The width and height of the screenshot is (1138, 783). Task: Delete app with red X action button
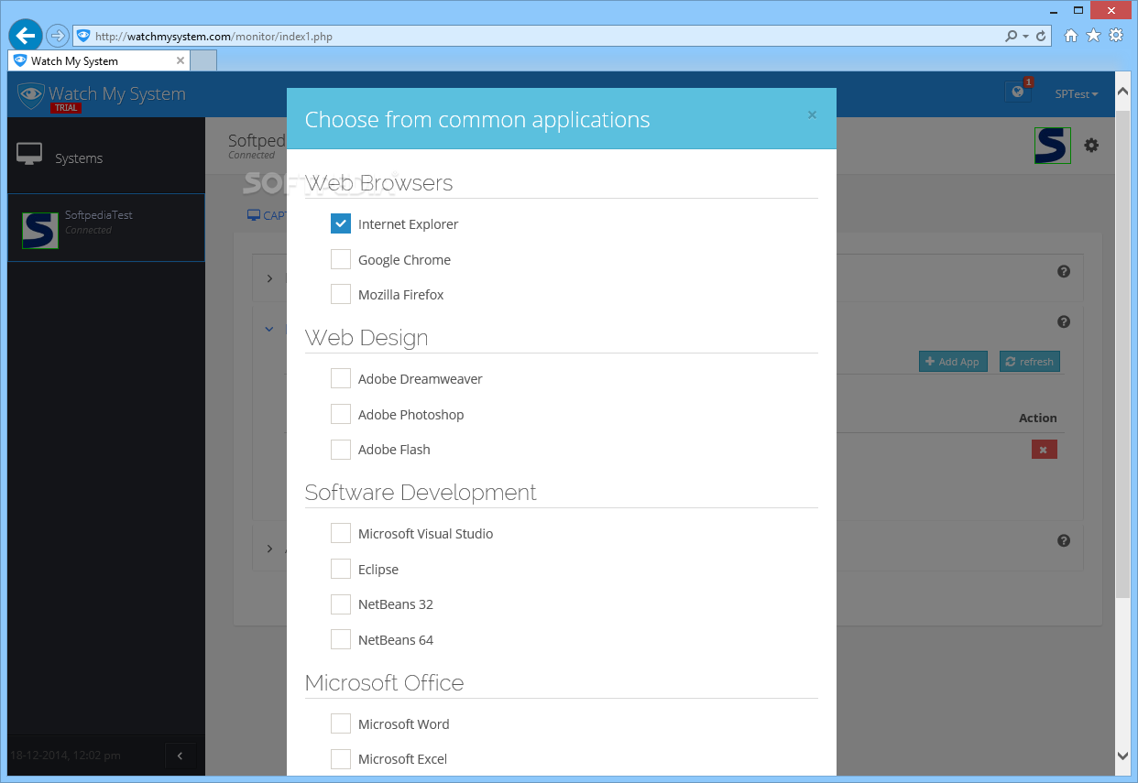[1045, 449]
